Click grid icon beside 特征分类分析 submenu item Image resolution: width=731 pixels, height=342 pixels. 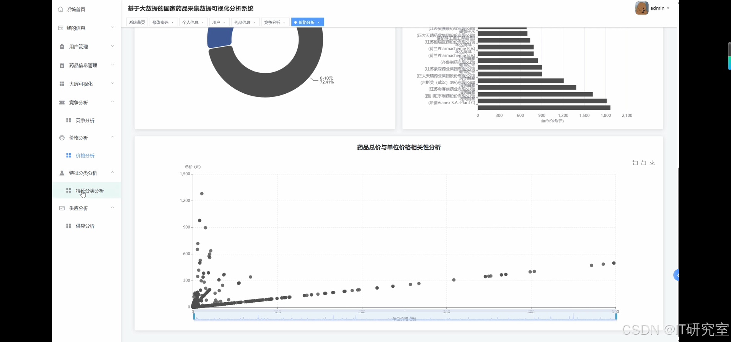pos(69,191)
